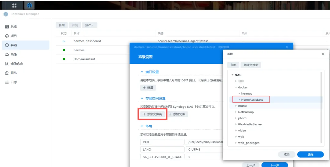330x167 pixels.
Task: Click the 项目 layers icon
Action: 7,36
